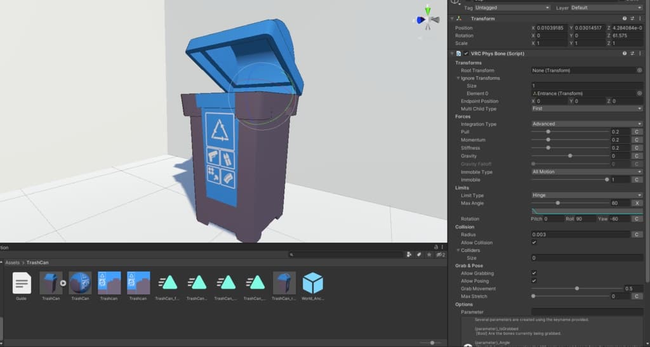Open help for VRC Phys Bone script
The height and width of the screenshot is (347, 650).
pyautogui.click(x=624, y=54)
